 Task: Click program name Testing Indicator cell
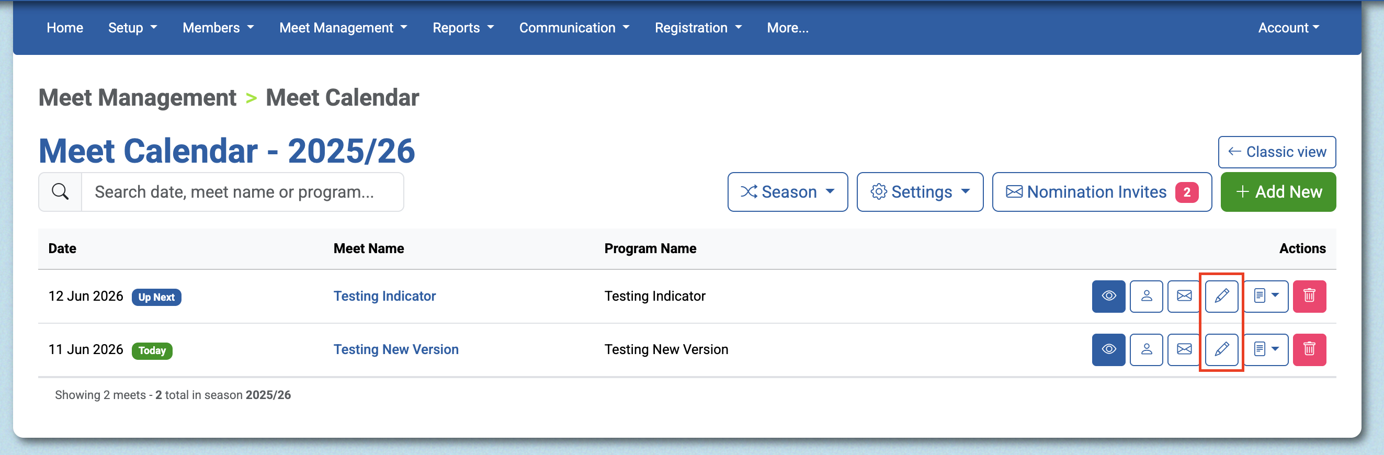tap(655, 296)
